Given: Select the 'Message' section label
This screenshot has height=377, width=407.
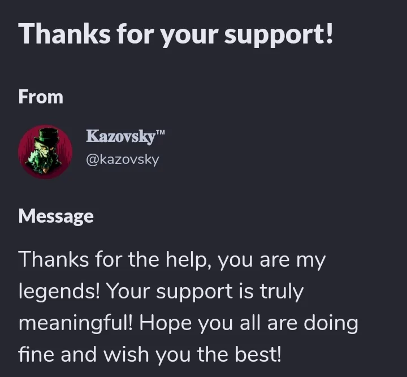Looking at the screenshot, I should pyautogui.click(x=56, y=216).
